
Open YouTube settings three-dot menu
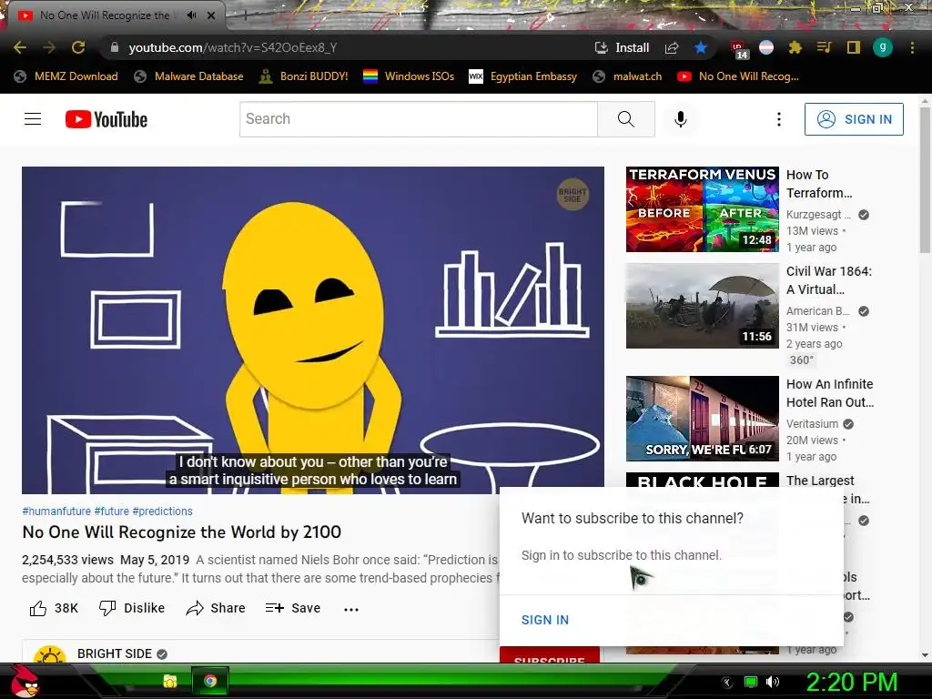click(x=779, y=119)
